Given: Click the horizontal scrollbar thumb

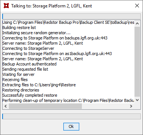Looking at the screenshot, I should tap(45, 106).
